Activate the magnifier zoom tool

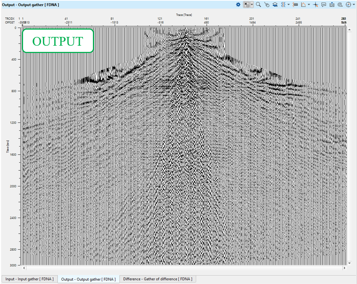coord(258,5)
